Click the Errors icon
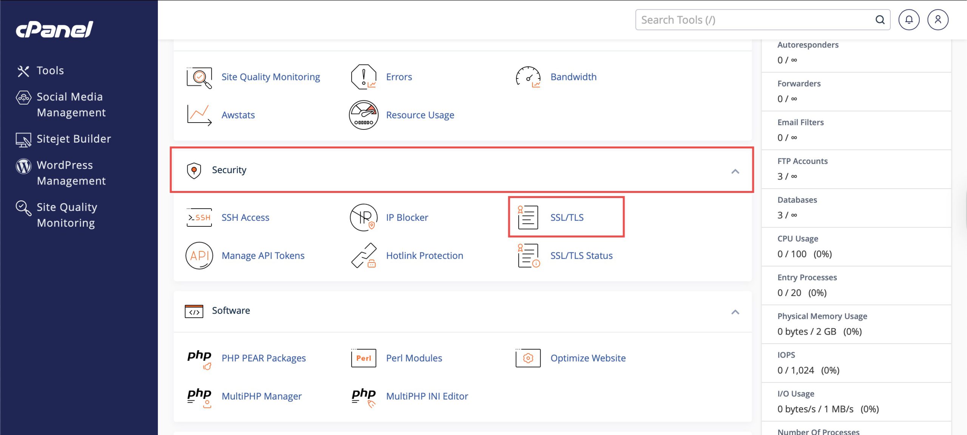The image size is (967, 435). (363, 77)
